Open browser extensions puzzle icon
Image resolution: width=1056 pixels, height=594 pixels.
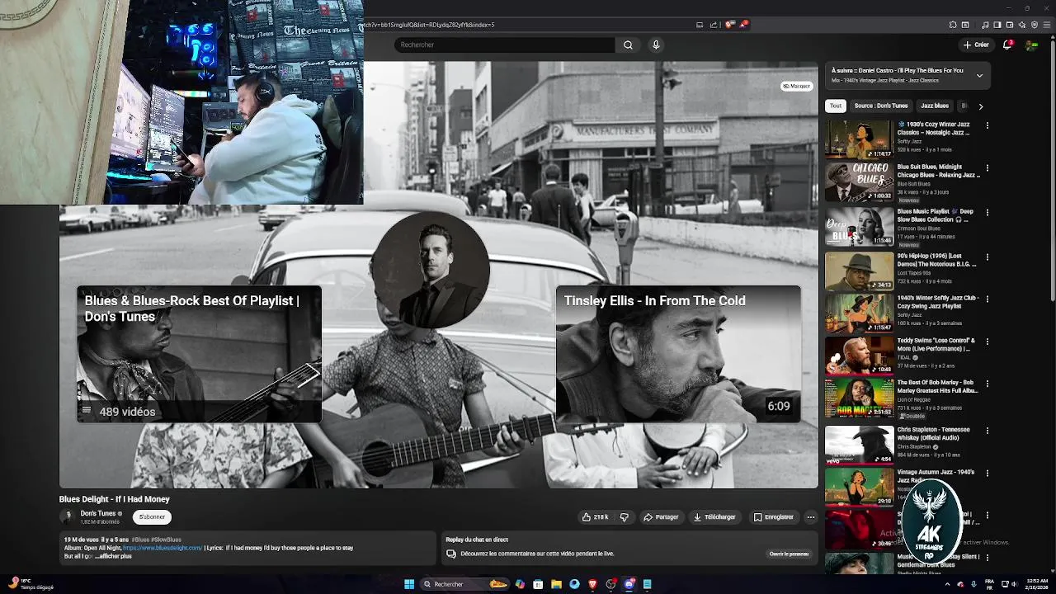click(953, 25)
